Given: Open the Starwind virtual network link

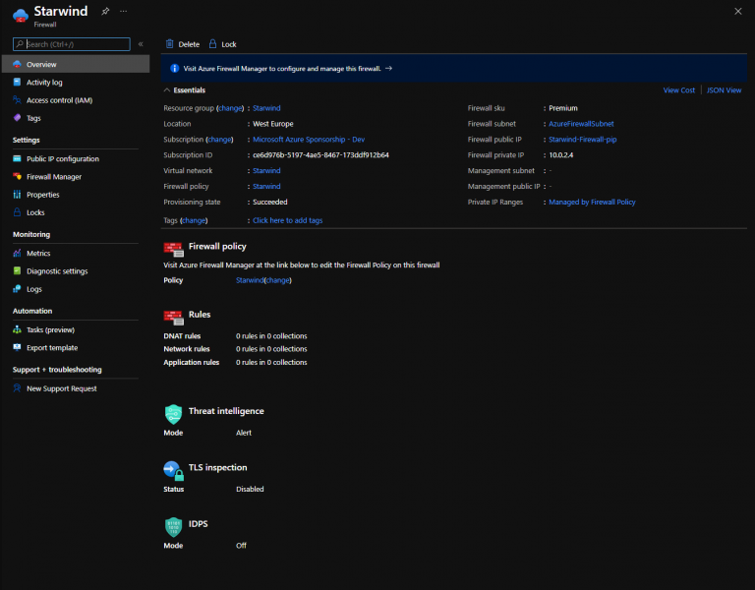Looking at the screenshot, I should coord(266,171).
